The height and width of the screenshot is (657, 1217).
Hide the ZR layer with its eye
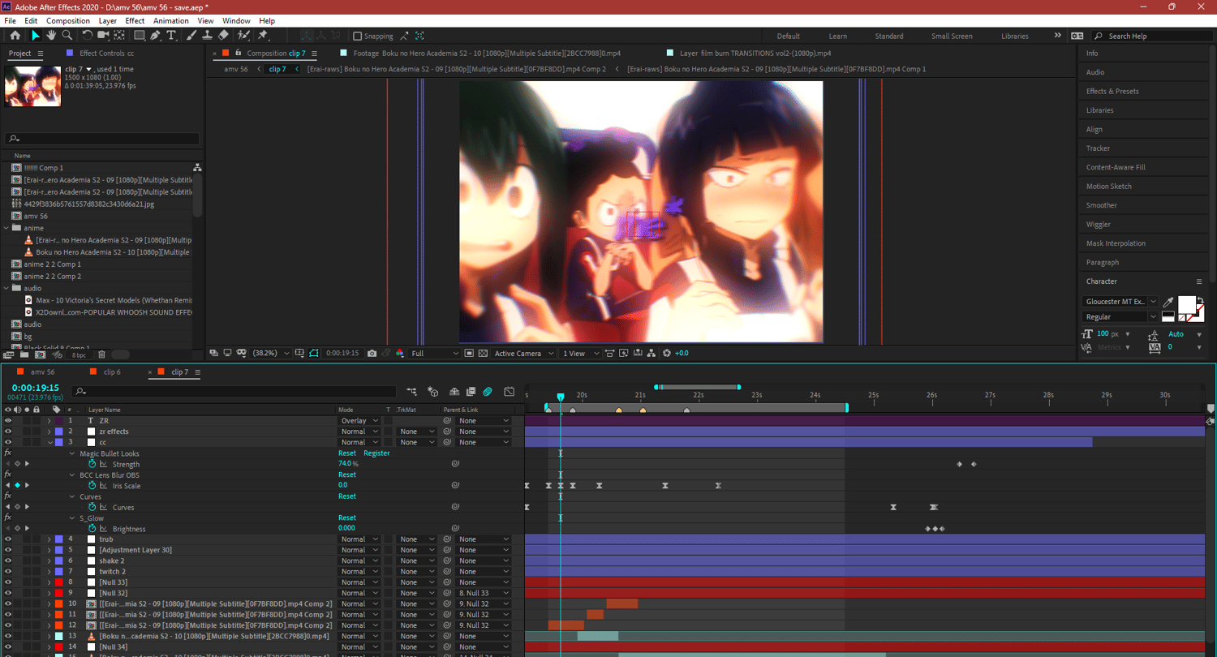coord(8,421)
